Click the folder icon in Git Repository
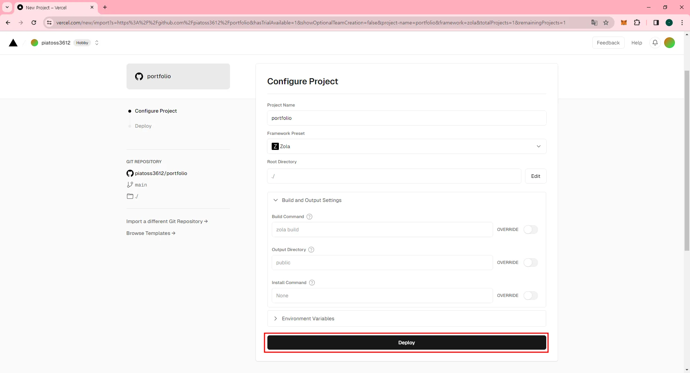Image resolution: width=690 pixels, height=373 pixels. click(130, 196)
